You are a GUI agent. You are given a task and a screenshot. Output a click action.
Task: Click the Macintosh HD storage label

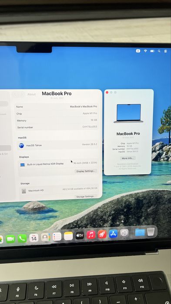click(x=36, y=191)
